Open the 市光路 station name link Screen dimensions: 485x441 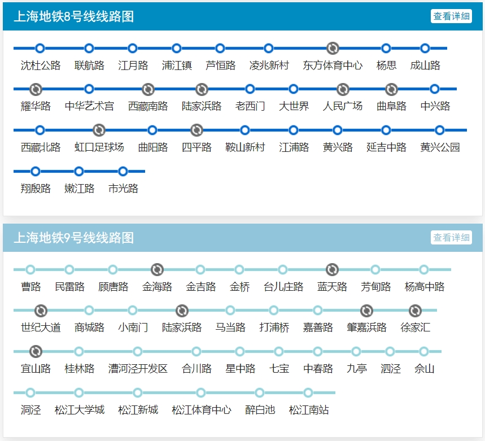123,189
